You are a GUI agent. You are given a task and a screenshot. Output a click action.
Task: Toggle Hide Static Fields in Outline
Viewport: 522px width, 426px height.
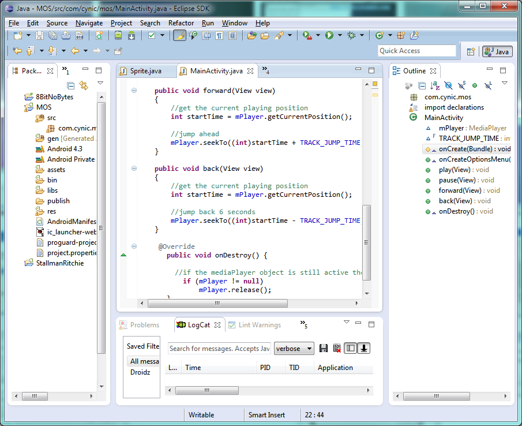(461, 85)
